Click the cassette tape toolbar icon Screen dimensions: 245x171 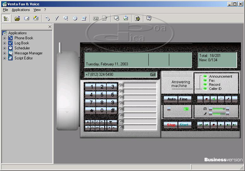click(96, 19)
